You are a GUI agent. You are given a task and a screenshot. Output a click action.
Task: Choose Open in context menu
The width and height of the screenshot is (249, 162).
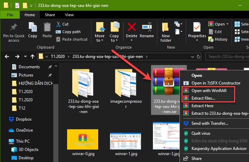(196, 75)
